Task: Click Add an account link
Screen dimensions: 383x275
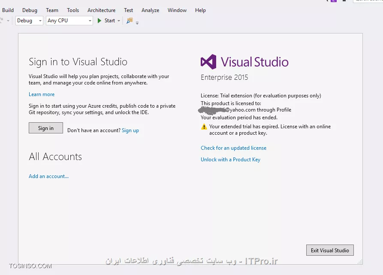Action: coord(48,176)
